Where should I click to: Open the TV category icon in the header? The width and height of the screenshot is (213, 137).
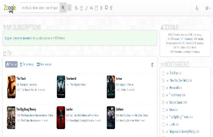coord(81,8)
